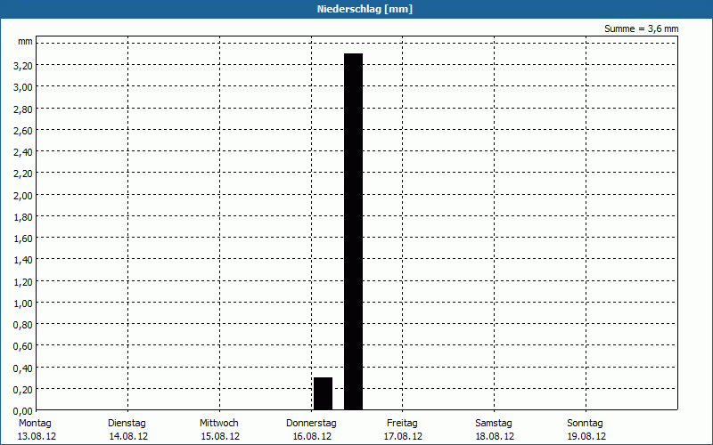Click the short Donnerstag precipitation bar

[x=324, y=393]
